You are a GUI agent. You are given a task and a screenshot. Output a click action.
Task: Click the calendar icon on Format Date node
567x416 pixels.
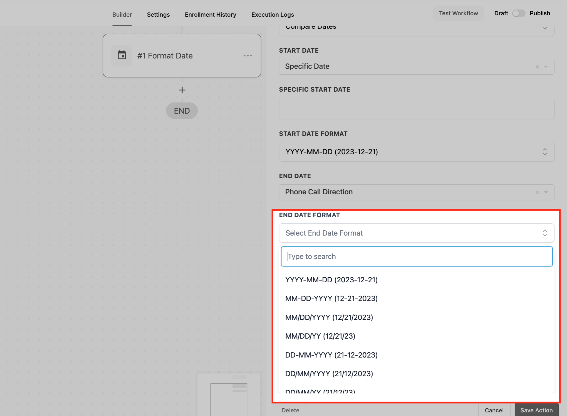click(122, 55)
